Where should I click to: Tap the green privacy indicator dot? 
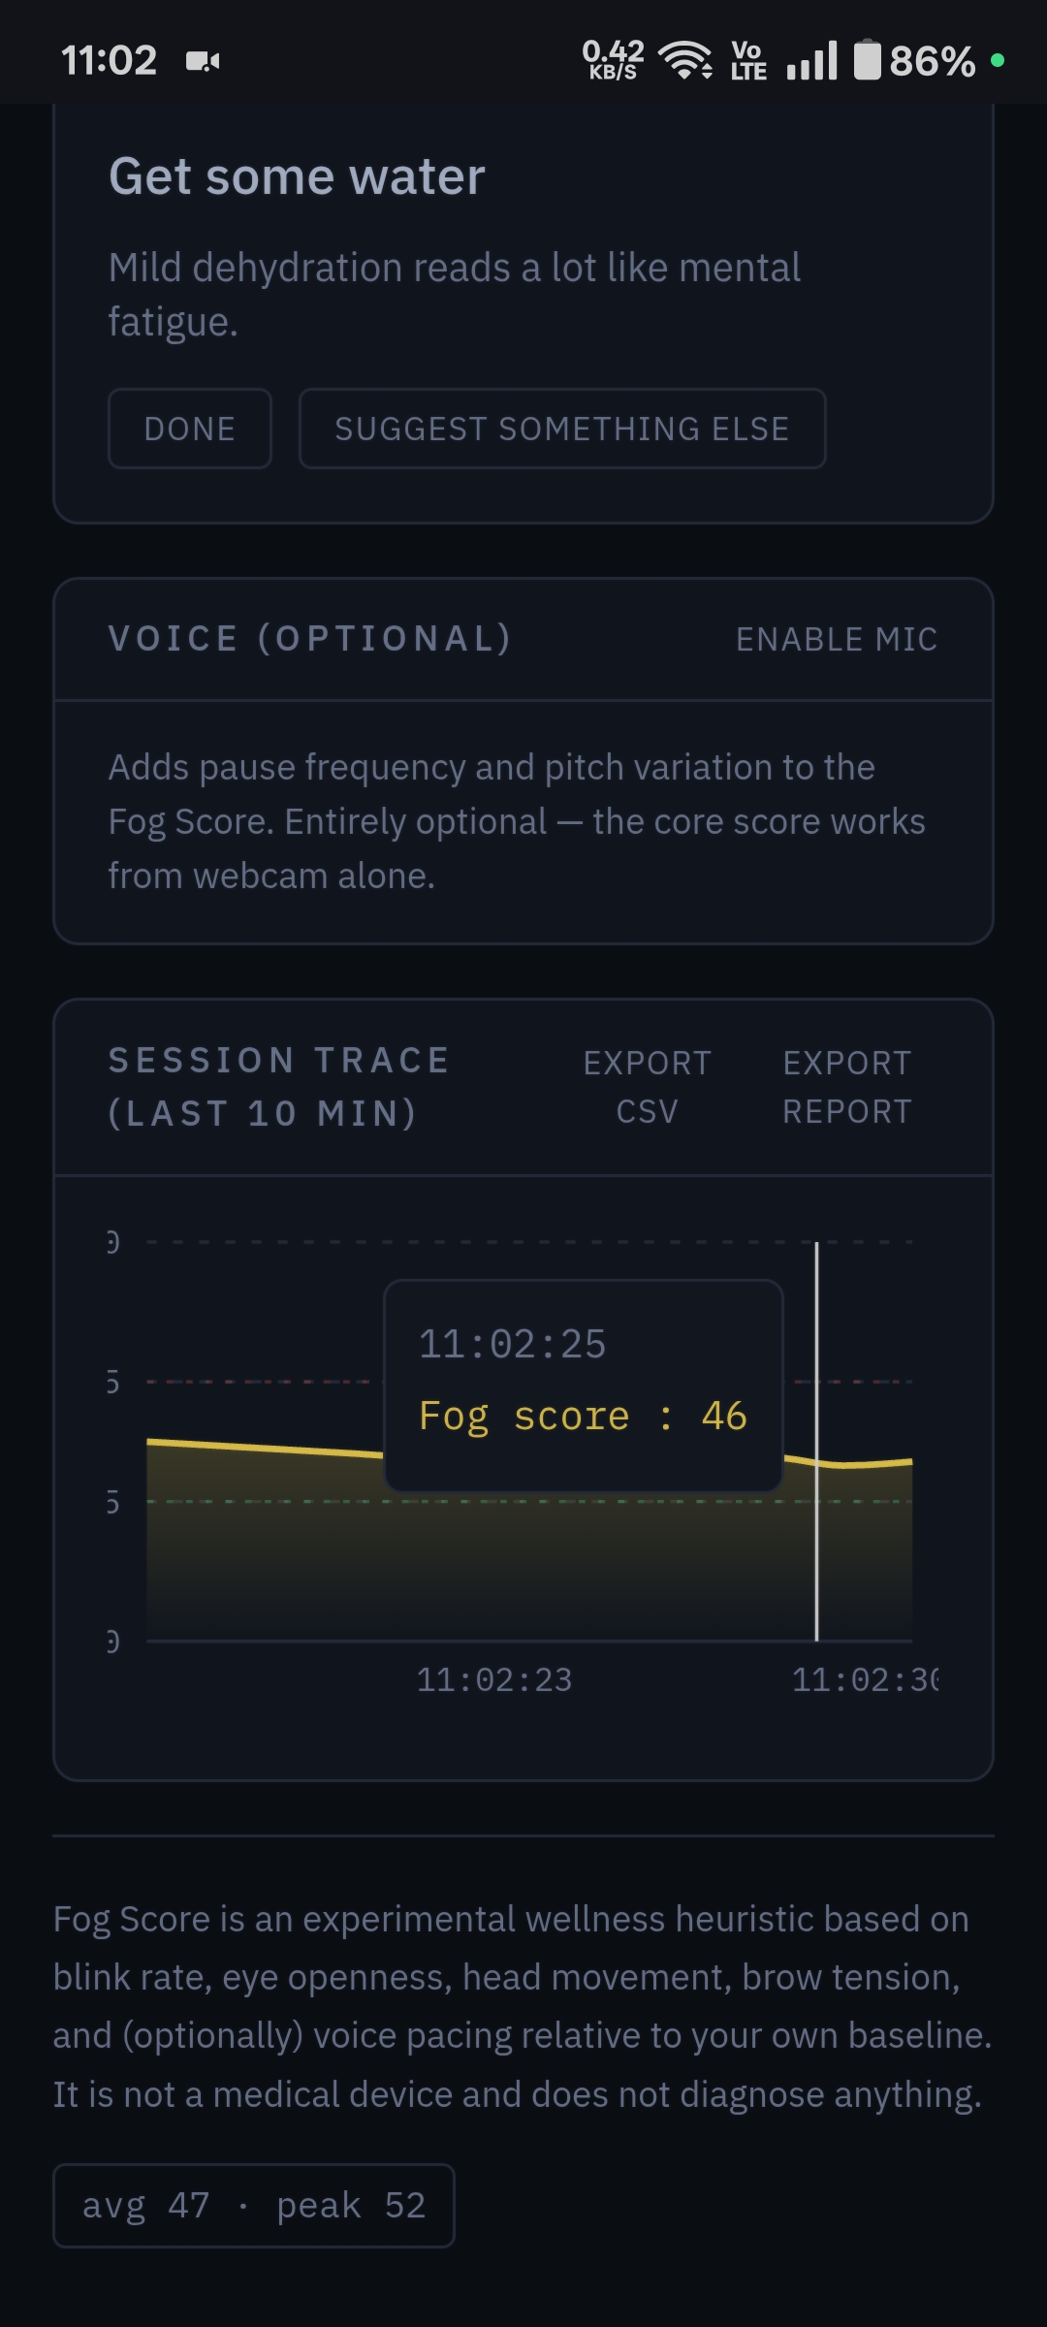click(x=998, y=60)
